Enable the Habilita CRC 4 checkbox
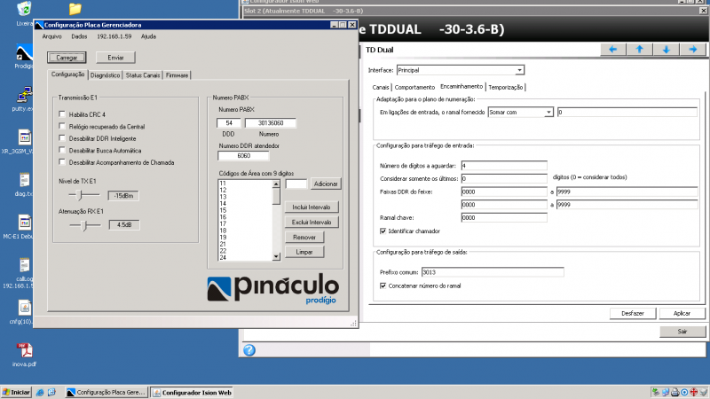 click(62, 114)
